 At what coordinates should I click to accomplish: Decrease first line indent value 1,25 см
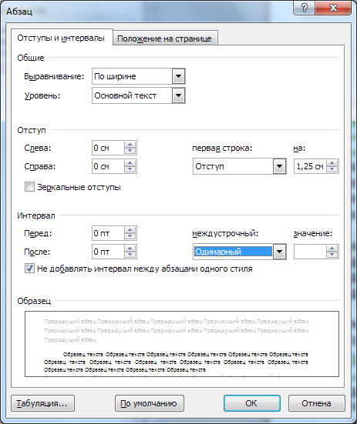coord(332,169)
